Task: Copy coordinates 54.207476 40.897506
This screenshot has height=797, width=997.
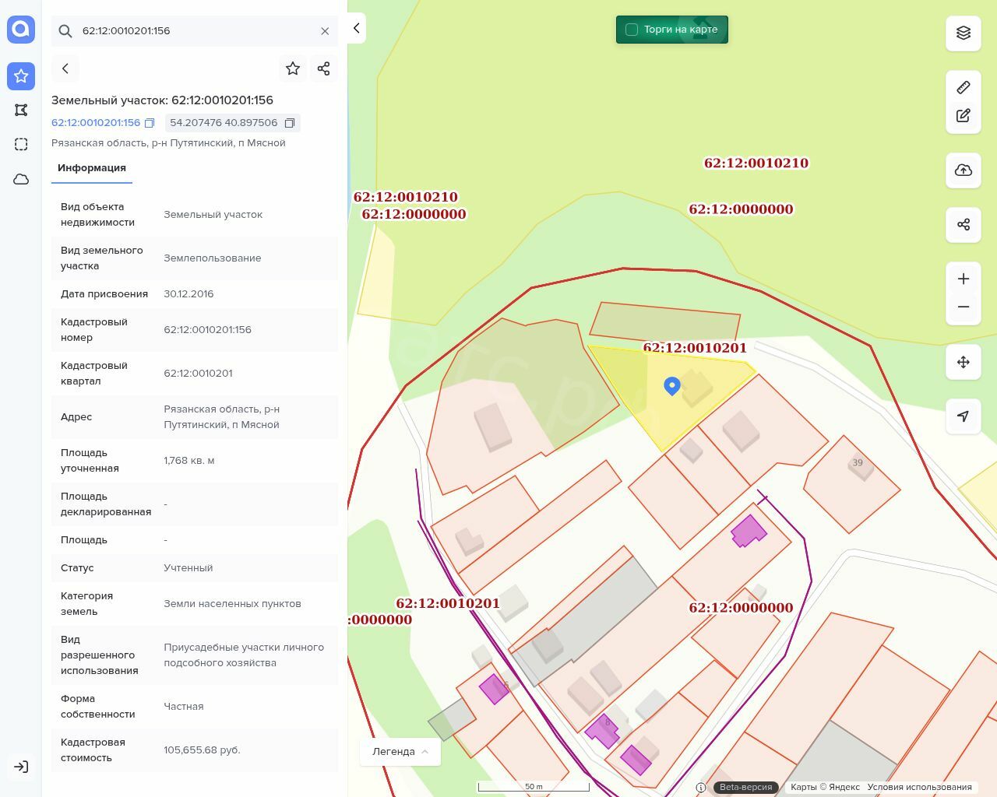Action: [x=290, y=123]
